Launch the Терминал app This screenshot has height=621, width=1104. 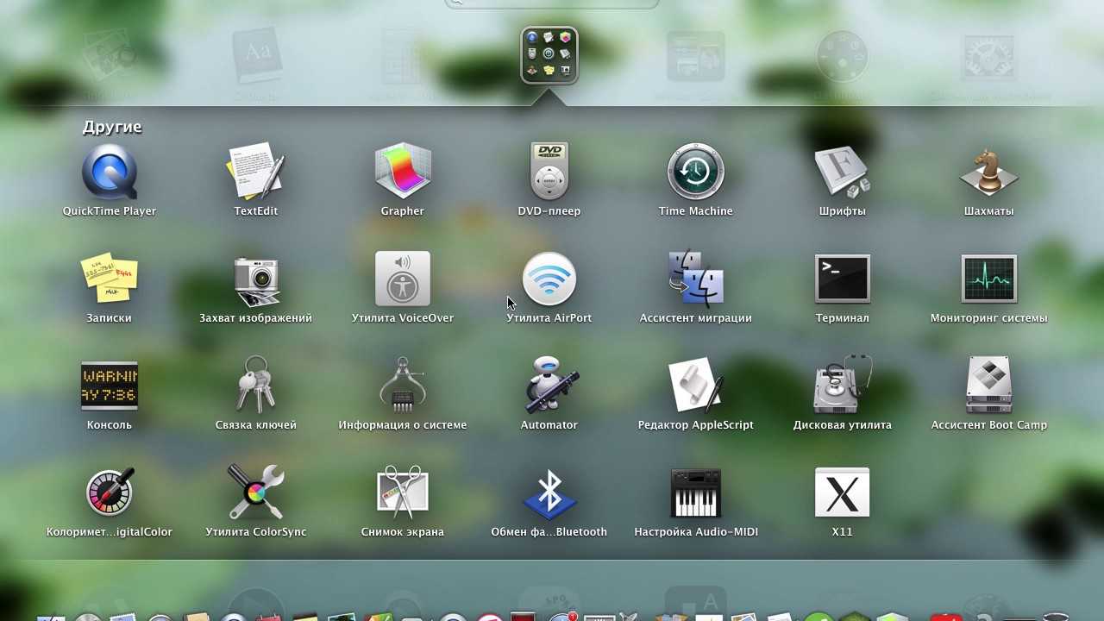843,279
